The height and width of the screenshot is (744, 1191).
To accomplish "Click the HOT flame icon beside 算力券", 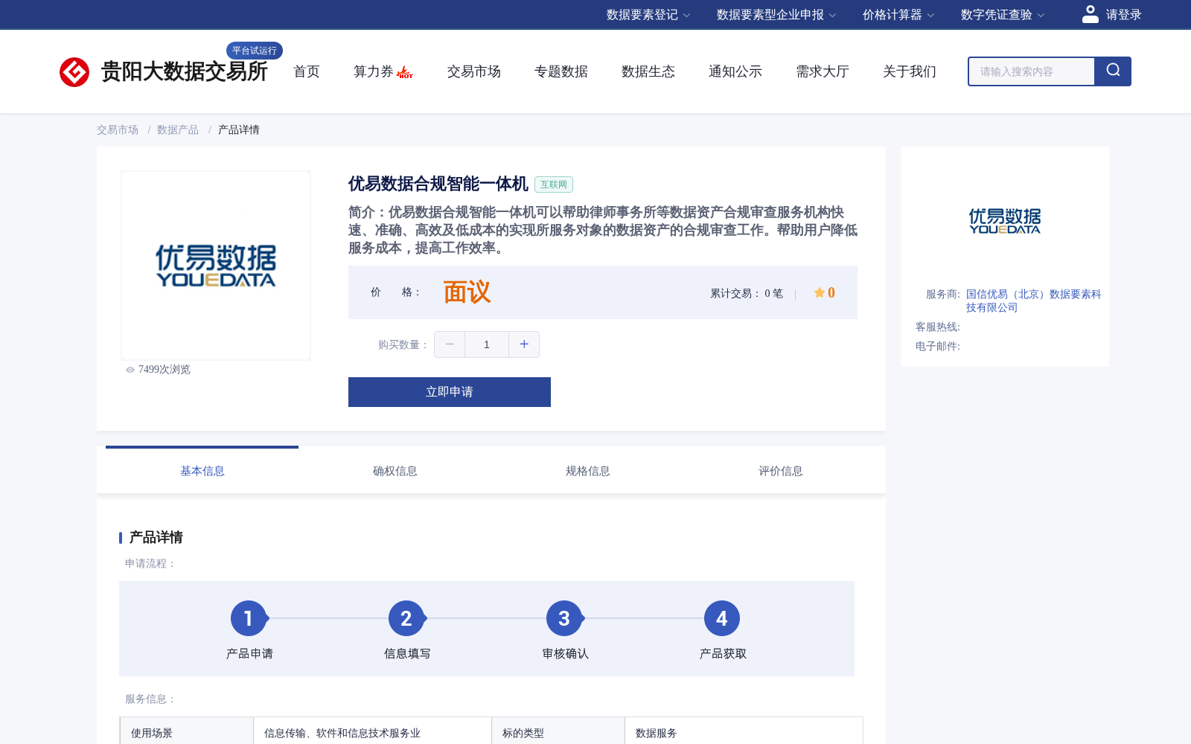I will tap(405, 72).
